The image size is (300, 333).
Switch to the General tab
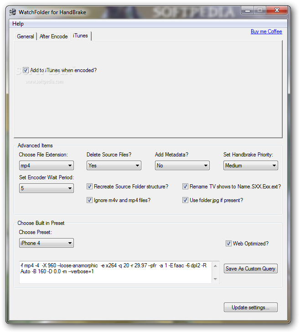(x=25, y=36)
